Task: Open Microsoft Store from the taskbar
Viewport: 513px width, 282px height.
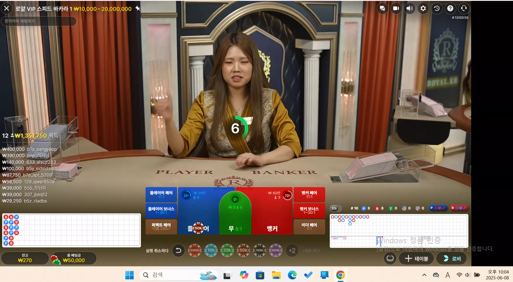Action: coord(260,275)
